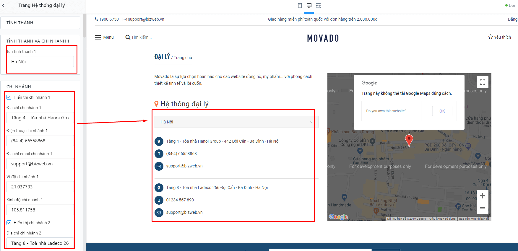
Task: Click the (84-4) 66558868 number in preview
Action: (x=181, y=154)
